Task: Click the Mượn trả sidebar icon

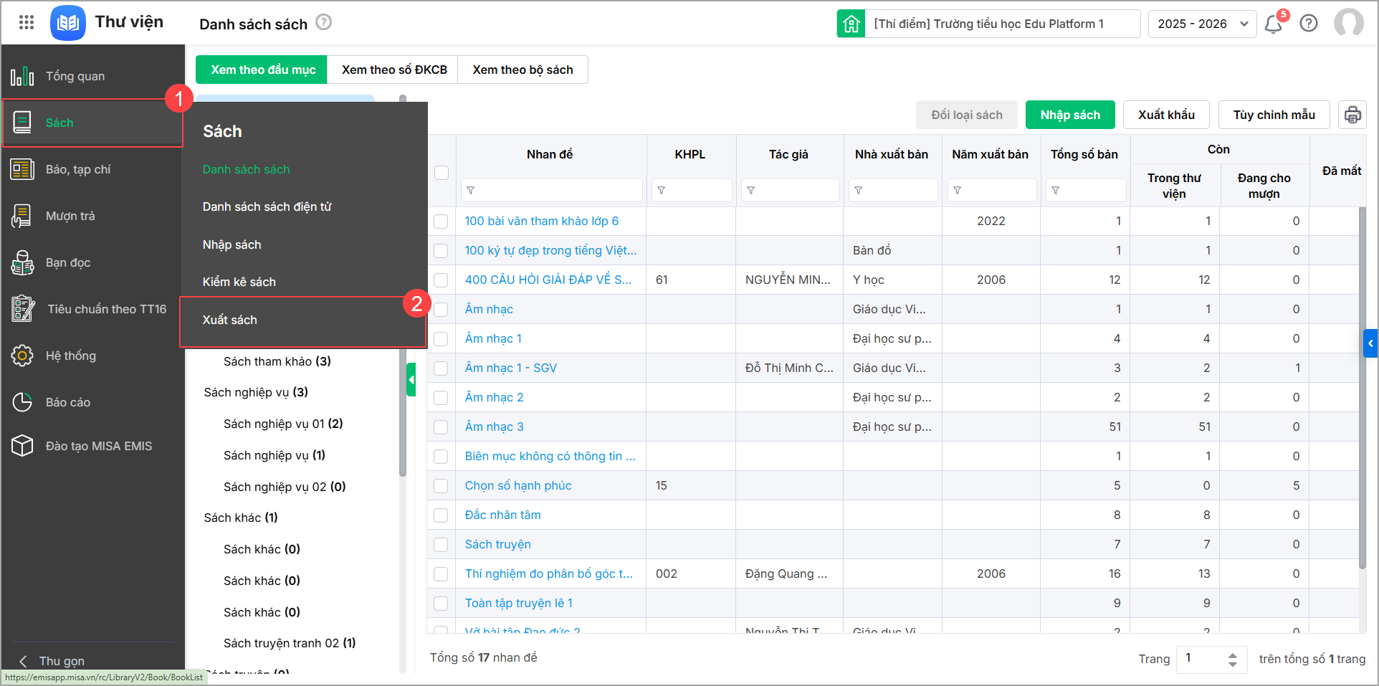Action: pyautogui.click(x=22, y=216)
